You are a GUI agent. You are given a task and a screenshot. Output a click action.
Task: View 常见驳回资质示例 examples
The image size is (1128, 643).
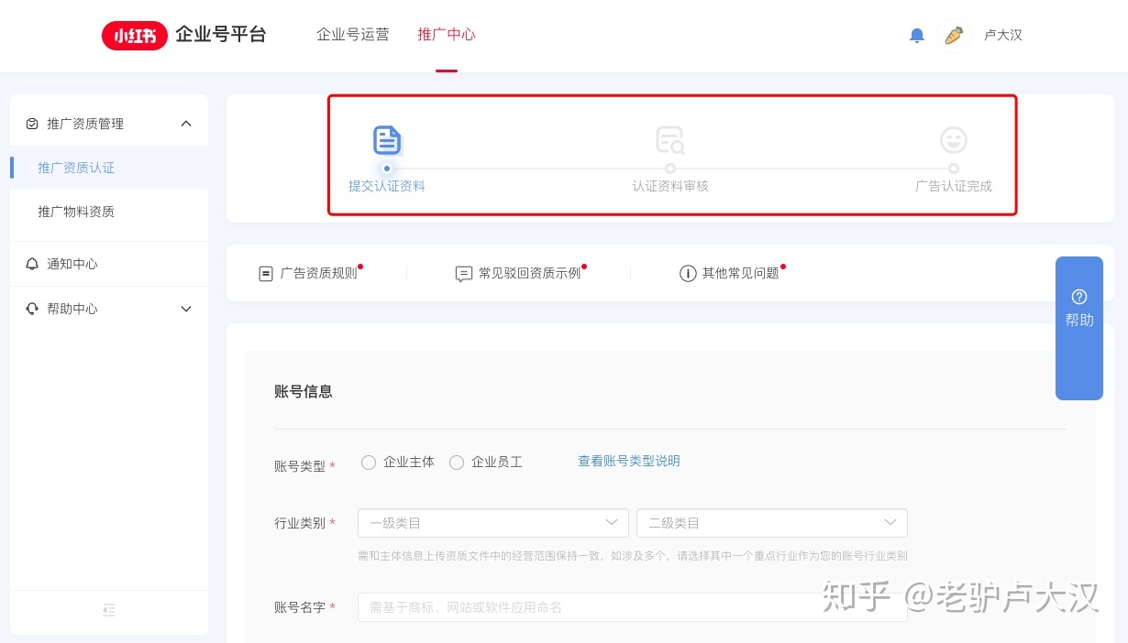530,273
